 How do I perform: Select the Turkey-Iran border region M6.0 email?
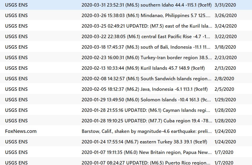click(x=146, y=58)
